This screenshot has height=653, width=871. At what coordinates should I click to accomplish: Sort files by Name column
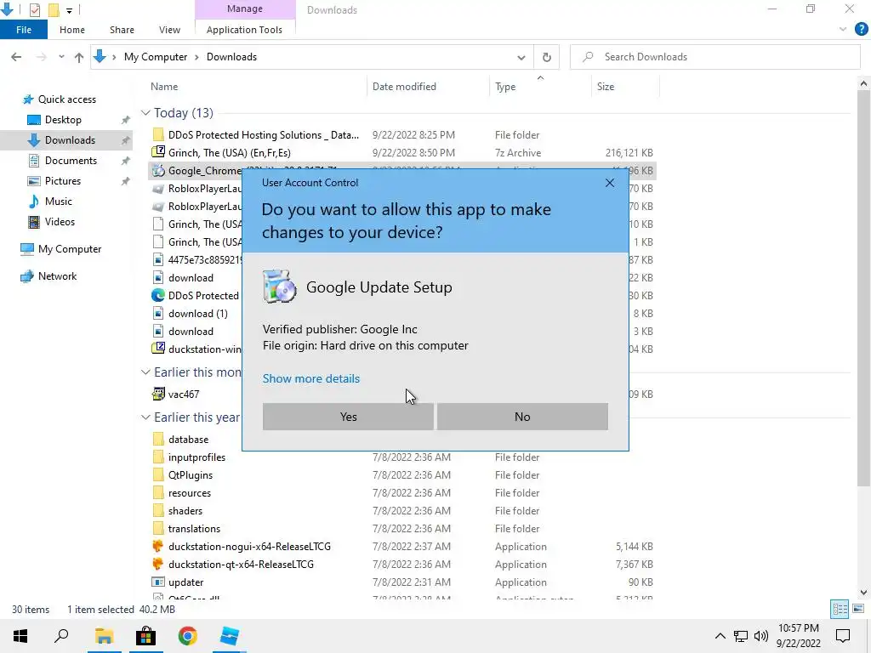pos(164,87)
